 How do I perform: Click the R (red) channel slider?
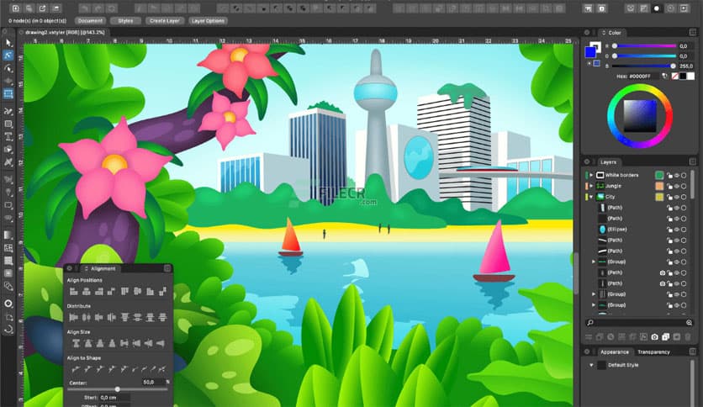645,45
